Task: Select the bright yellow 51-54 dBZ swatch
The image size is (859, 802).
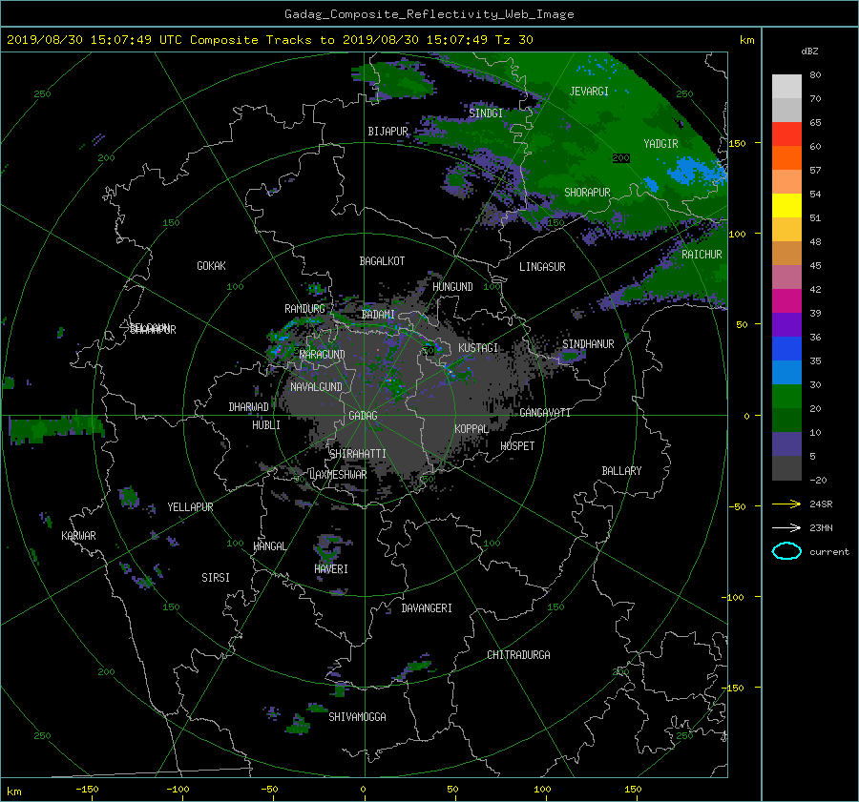Action: [x=786, y=205]
